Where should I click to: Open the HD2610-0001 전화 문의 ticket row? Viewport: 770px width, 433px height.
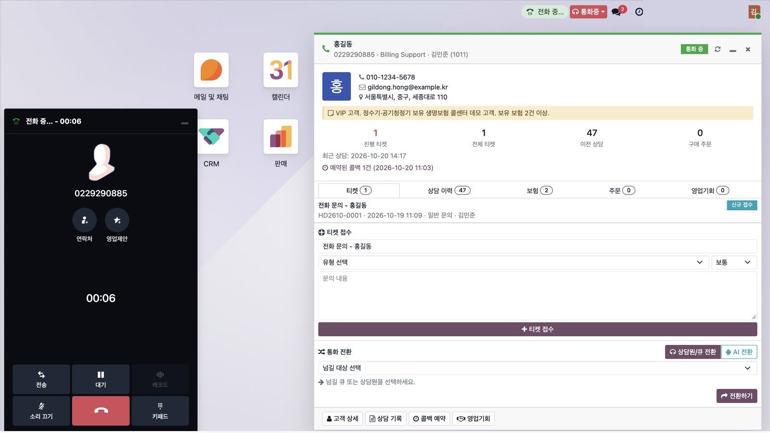tap(538, 210)
